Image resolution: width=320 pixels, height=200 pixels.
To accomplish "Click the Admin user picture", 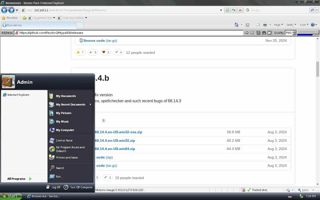I will click(x=8, y=82).
